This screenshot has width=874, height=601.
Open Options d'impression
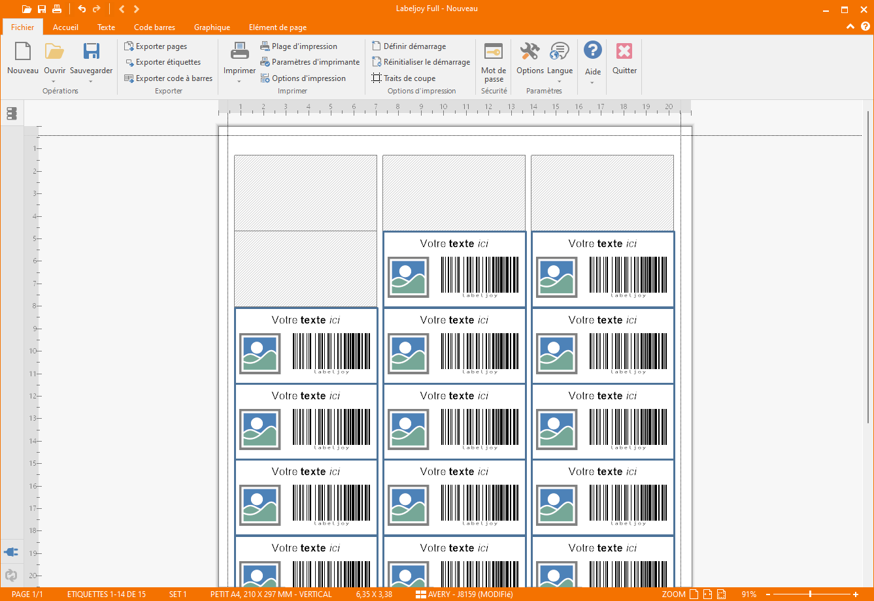303,78
